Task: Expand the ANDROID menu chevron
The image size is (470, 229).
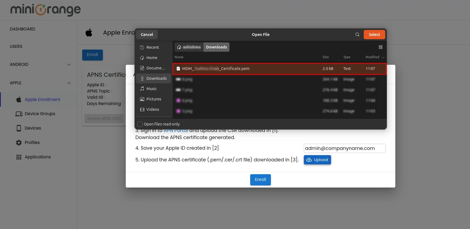Action: [x=69, y=65]
